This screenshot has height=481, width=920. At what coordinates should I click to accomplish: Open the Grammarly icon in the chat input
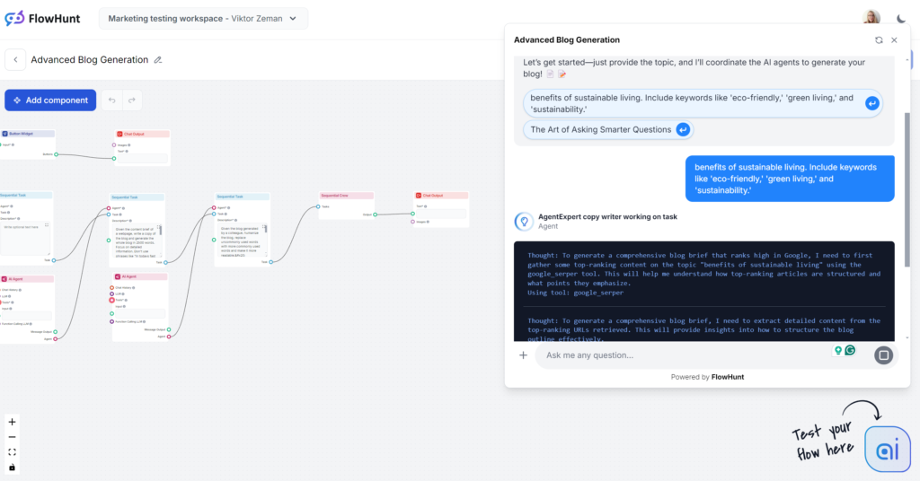point(850,351)
